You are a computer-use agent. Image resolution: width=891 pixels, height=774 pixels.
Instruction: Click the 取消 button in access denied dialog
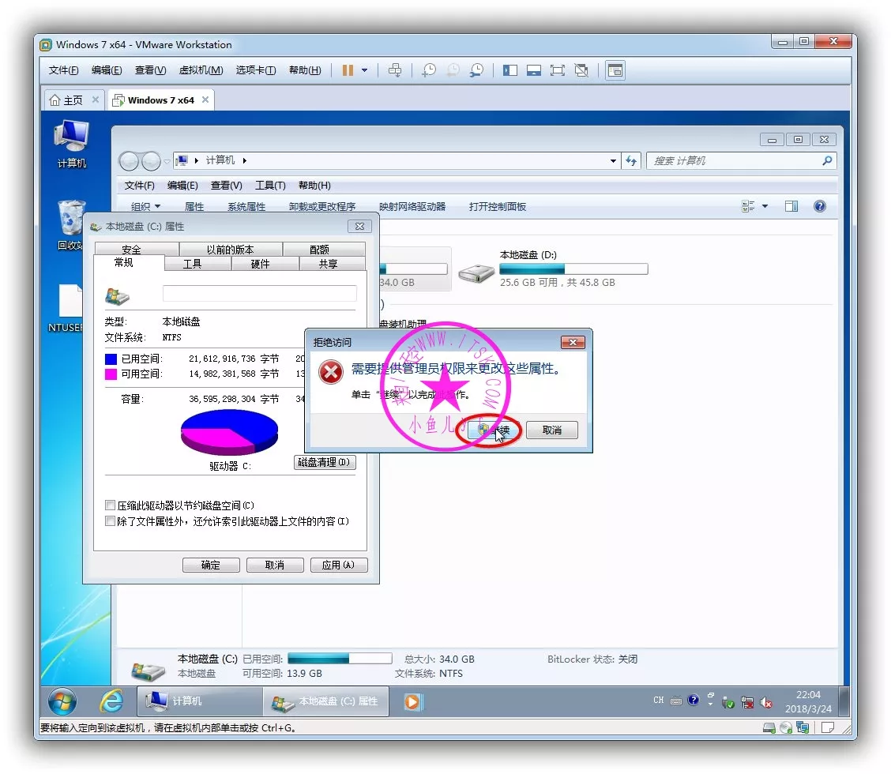552,430
